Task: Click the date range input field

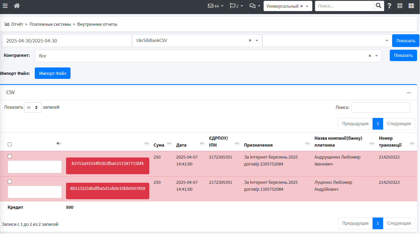Action: 67,41
